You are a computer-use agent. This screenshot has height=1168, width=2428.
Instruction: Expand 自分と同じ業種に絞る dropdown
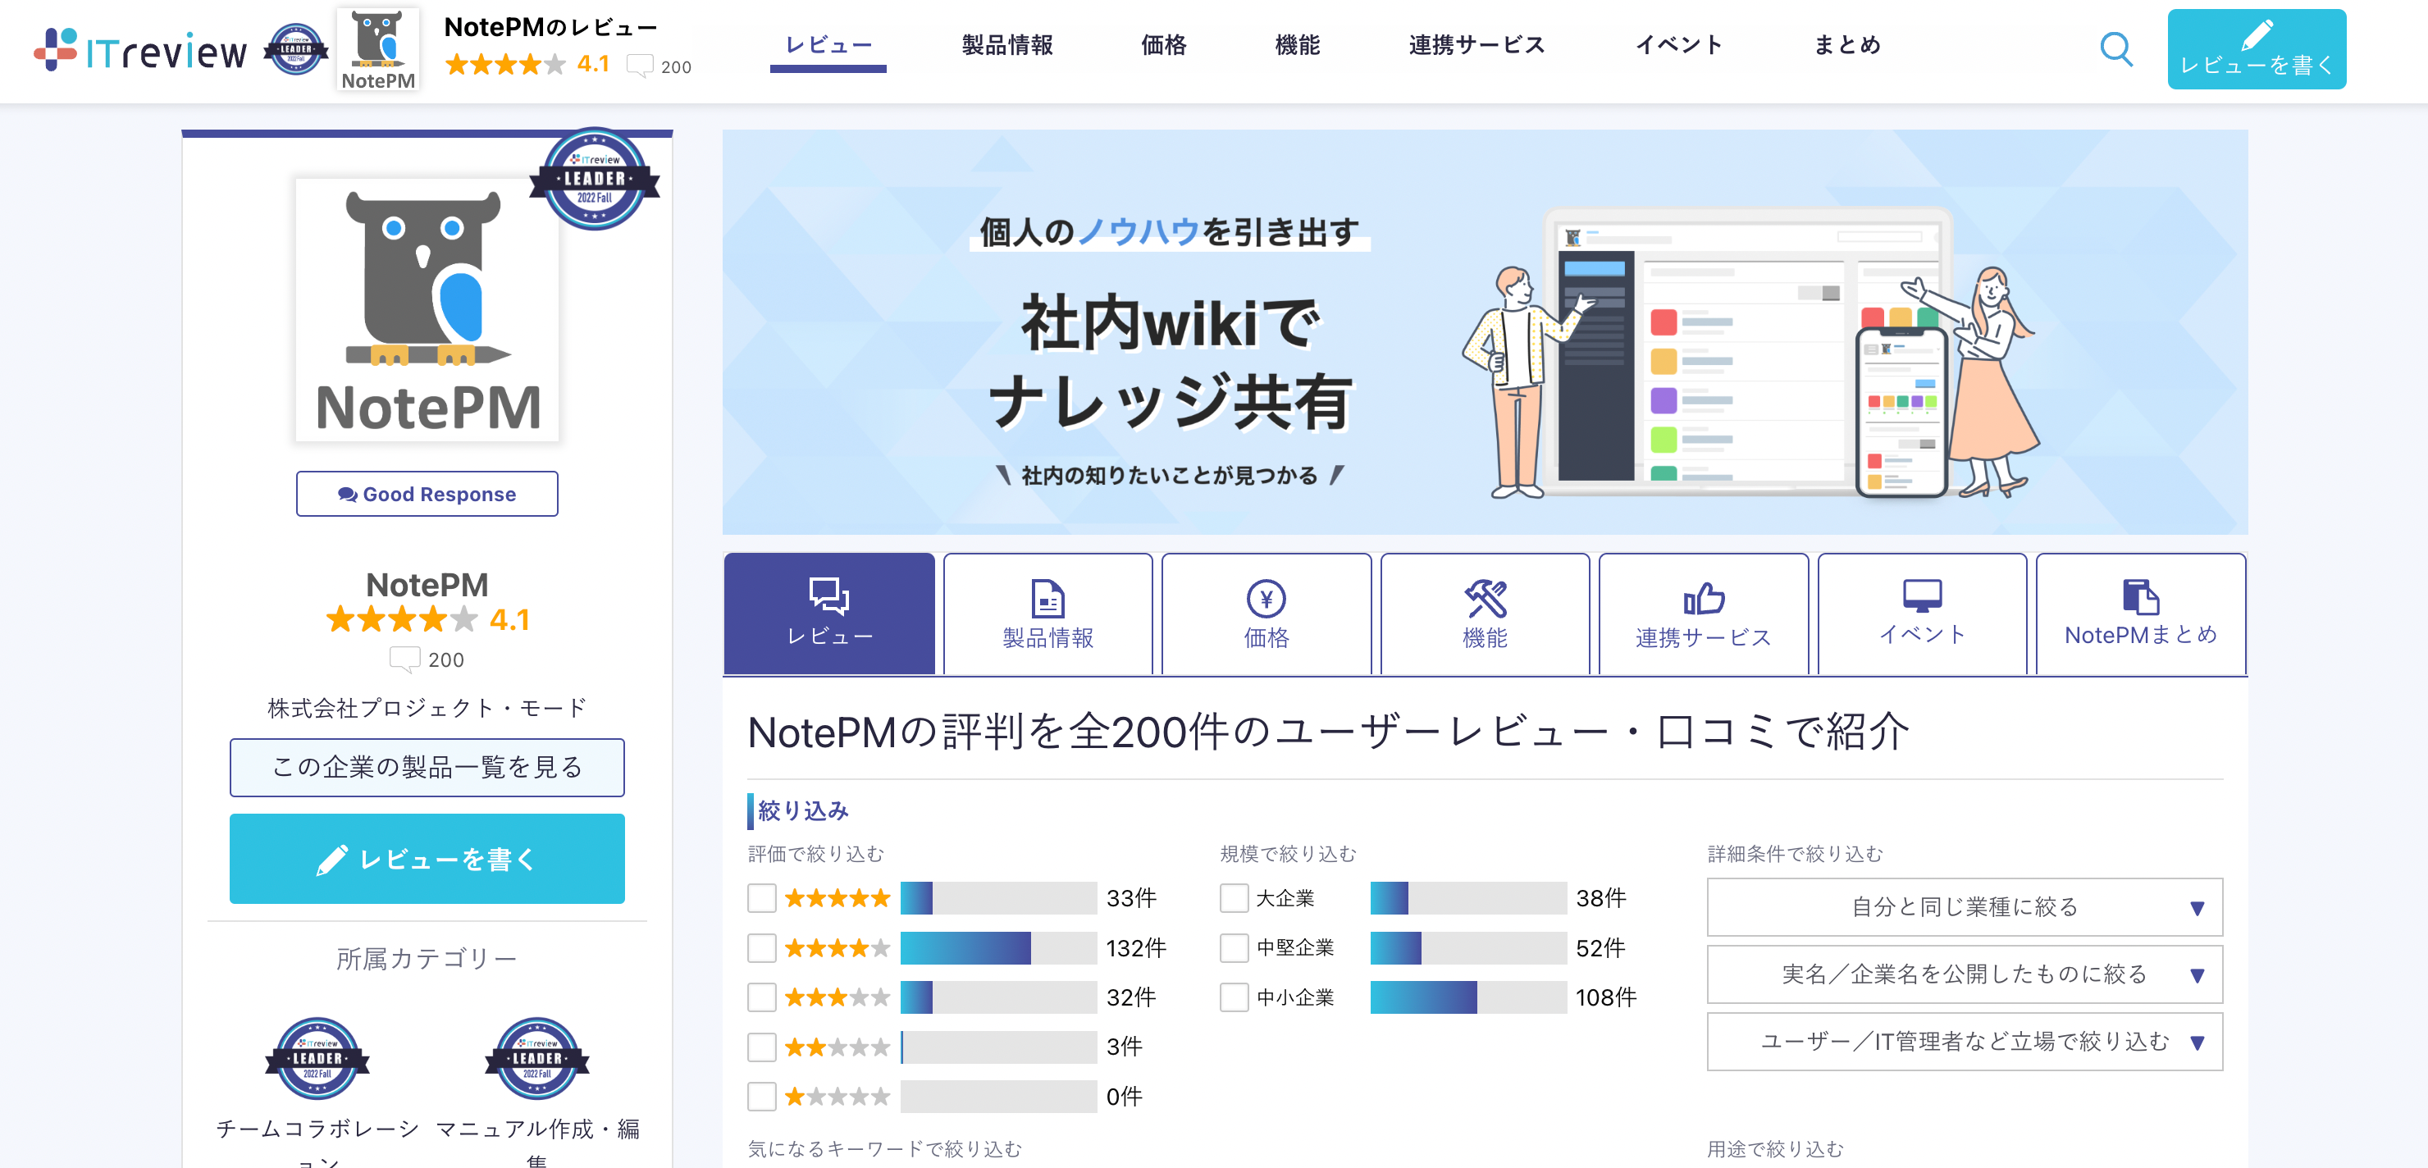point(1965,907)
